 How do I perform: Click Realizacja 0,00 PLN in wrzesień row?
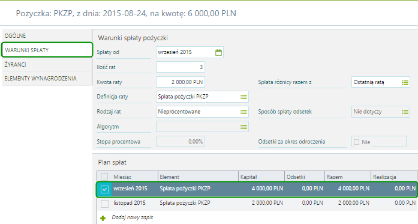pyautogui.click(x=405, y=189)
